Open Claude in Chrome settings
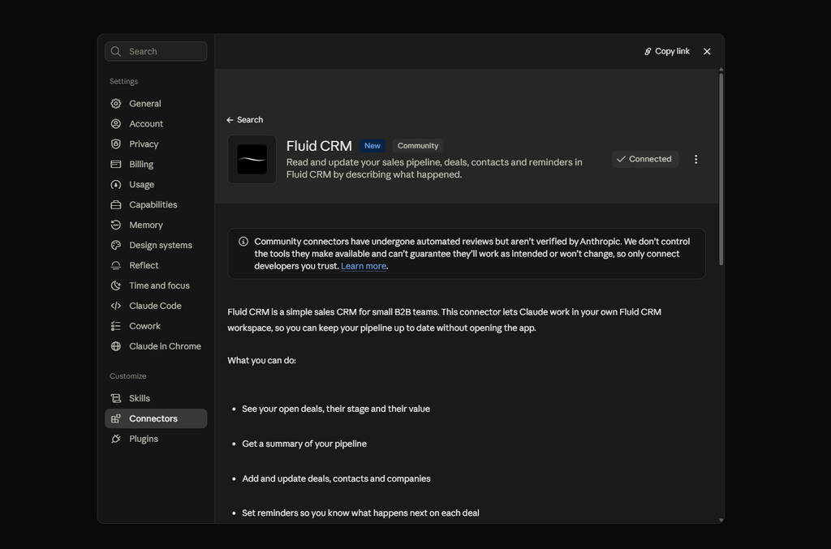Viewport: 831px width, 549px height. click(156, 346)
